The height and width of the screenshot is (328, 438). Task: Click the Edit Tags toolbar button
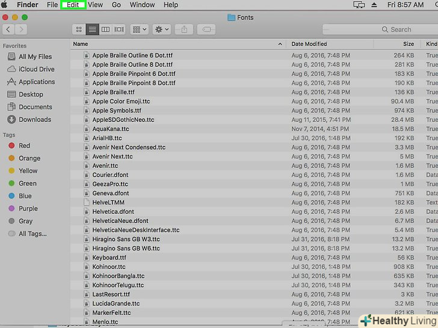click(206, 29)
